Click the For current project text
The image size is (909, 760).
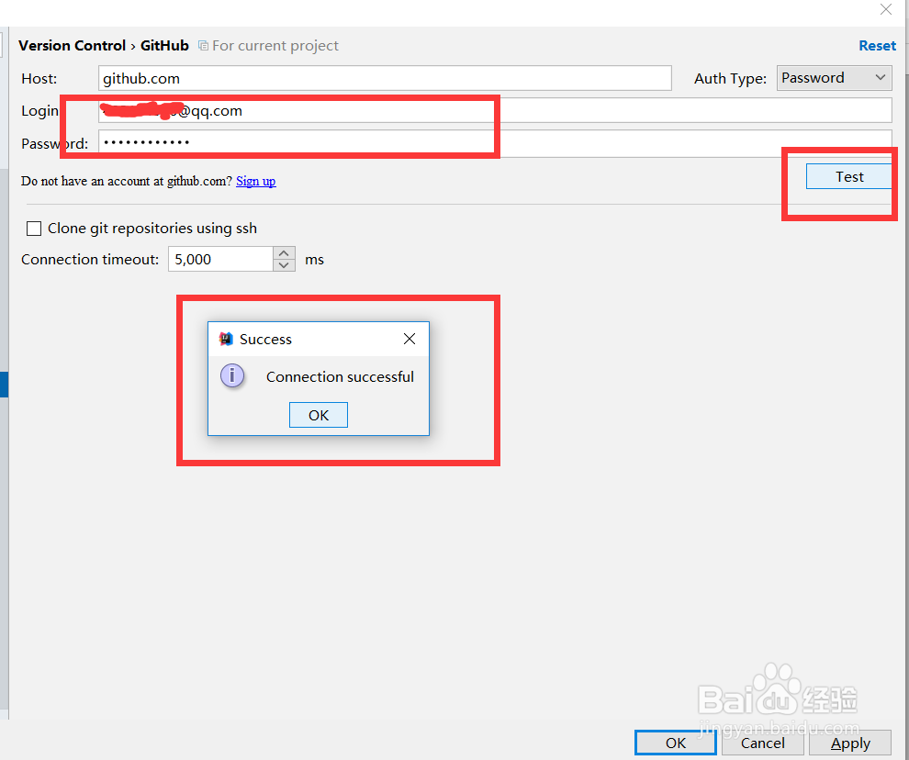275,46
